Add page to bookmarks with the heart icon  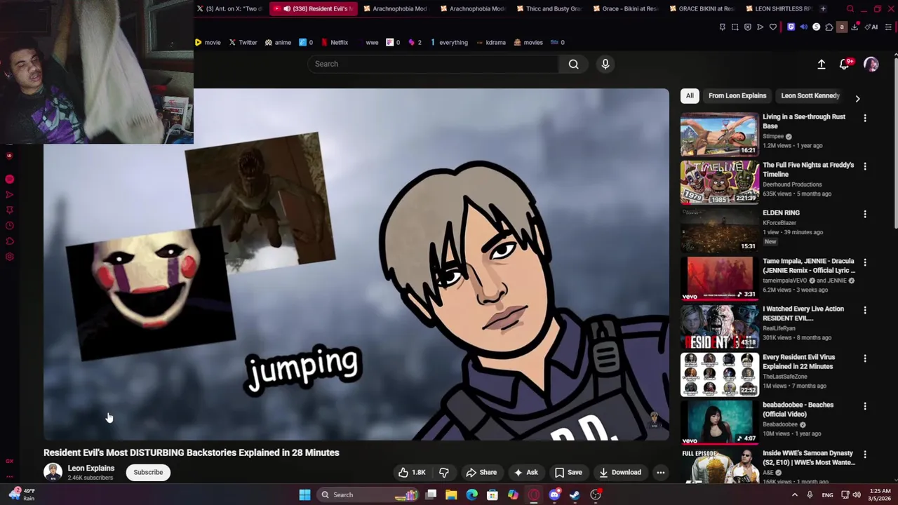[773, 27]
